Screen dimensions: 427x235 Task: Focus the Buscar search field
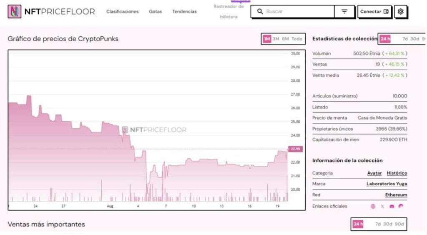pos(293,11)
